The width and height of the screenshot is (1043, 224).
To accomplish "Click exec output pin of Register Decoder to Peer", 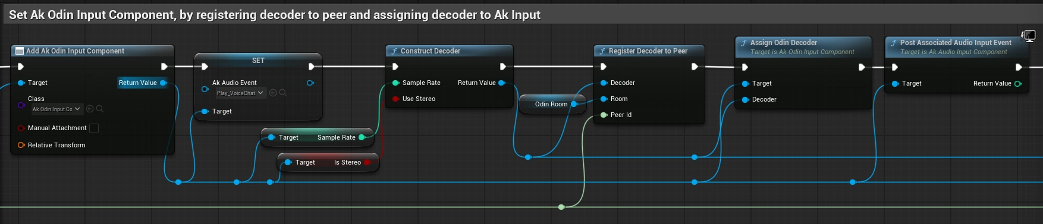I will [694, 67].
